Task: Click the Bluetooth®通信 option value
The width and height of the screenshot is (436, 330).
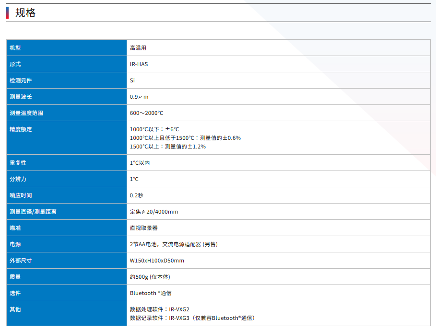Action: point(151,293)
